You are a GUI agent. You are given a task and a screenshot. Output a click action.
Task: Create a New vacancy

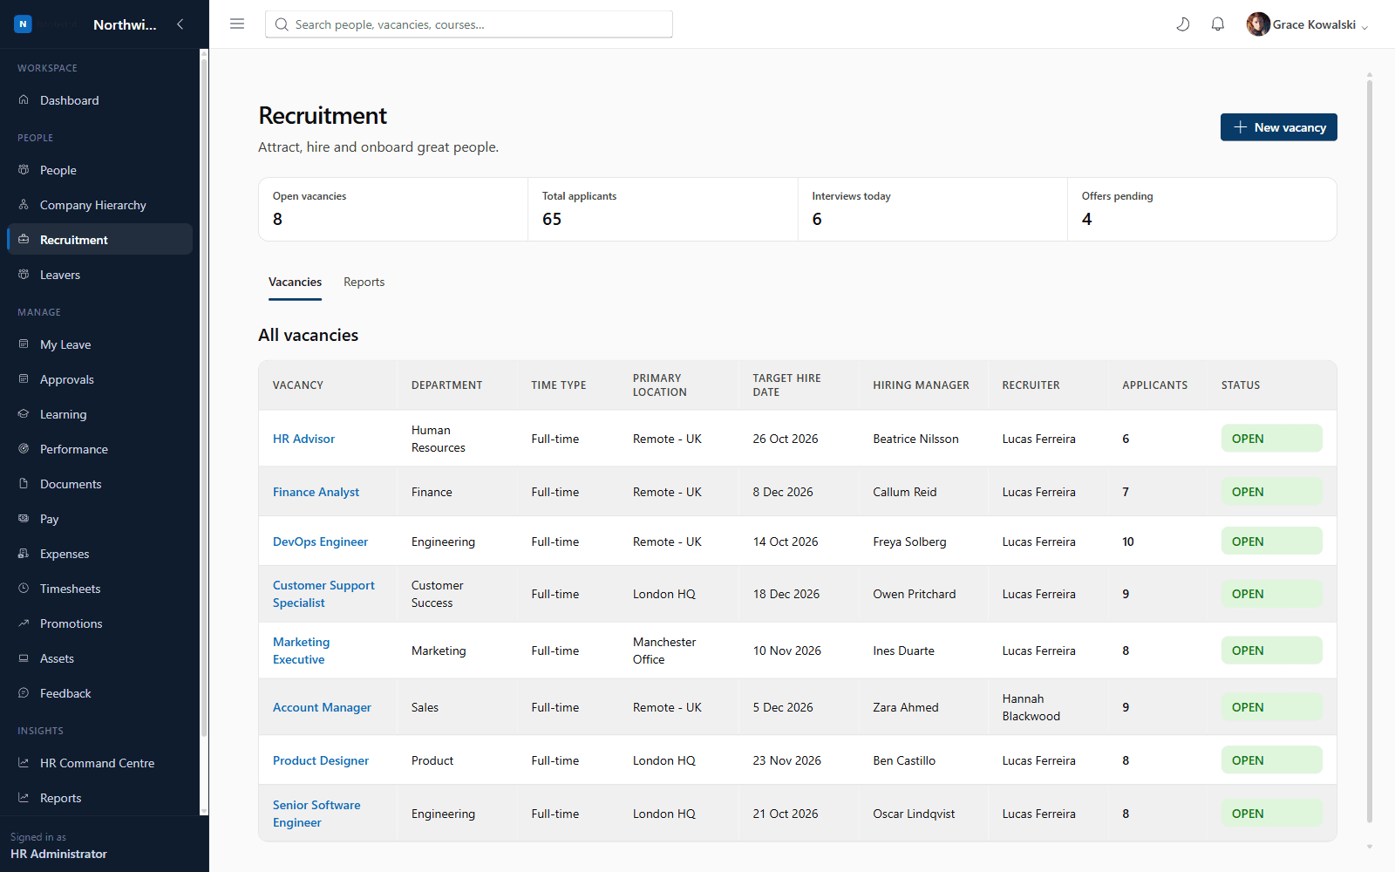1278,127
